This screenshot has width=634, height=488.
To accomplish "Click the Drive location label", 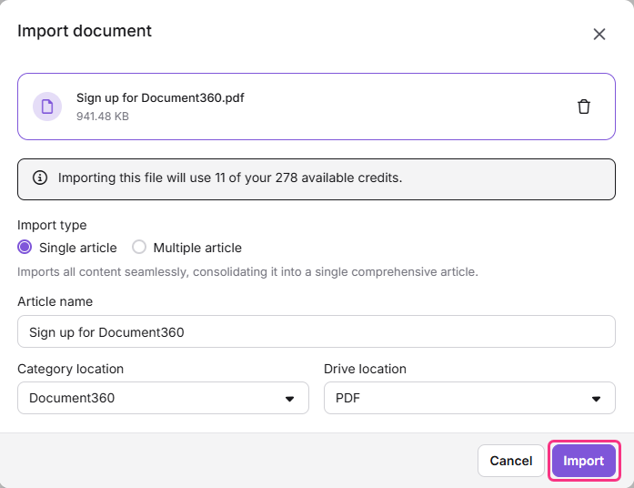I will [x=365, y=369].
